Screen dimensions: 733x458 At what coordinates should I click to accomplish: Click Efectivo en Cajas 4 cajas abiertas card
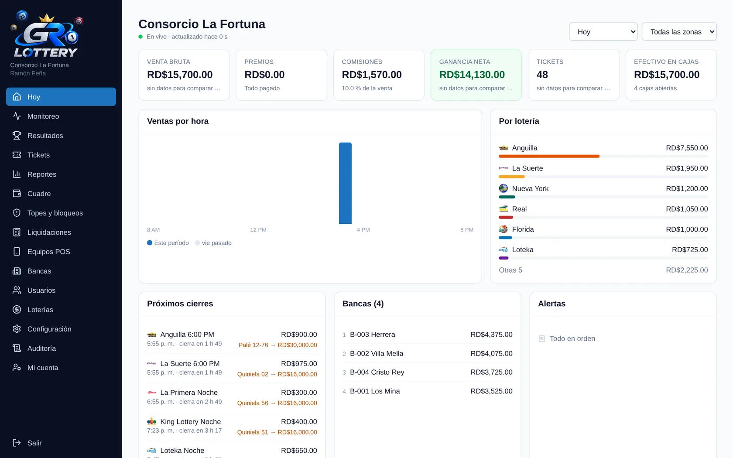(x=671, y=75)
